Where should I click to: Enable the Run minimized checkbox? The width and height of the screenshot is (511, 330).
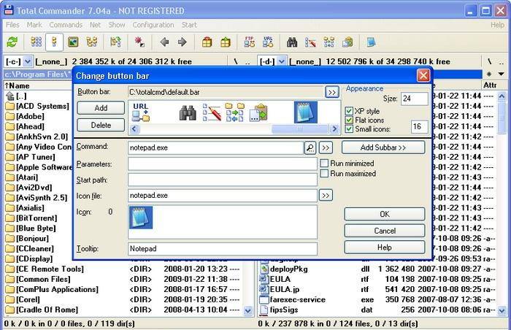(324, 163)
